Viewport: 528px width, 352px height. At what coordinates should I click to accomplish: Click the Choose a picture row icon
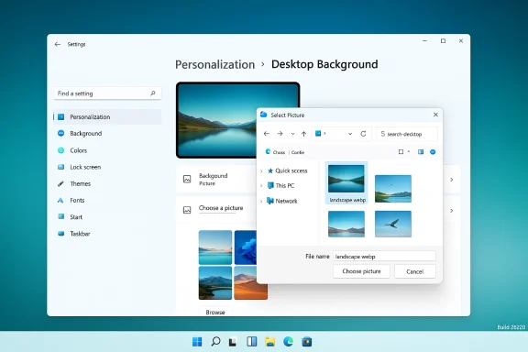tap(187, 210)
